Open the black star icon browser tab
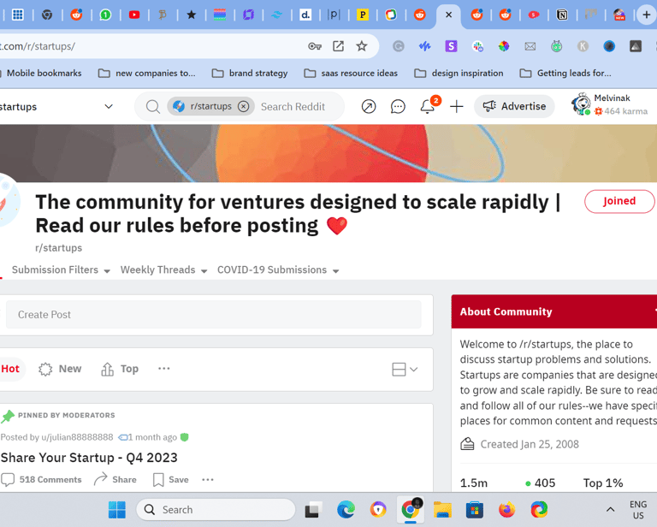657x527 pixels. coord(191,15)
